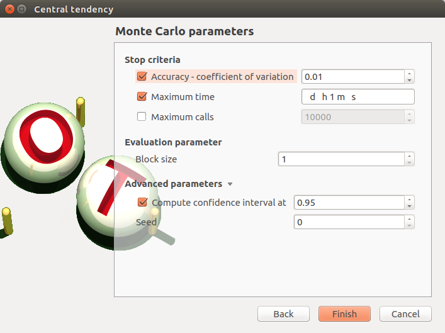Viewport: 445px width, 333px height.
Task: Disable Compute confidence interval checkbox
Action: pos(142,203)
